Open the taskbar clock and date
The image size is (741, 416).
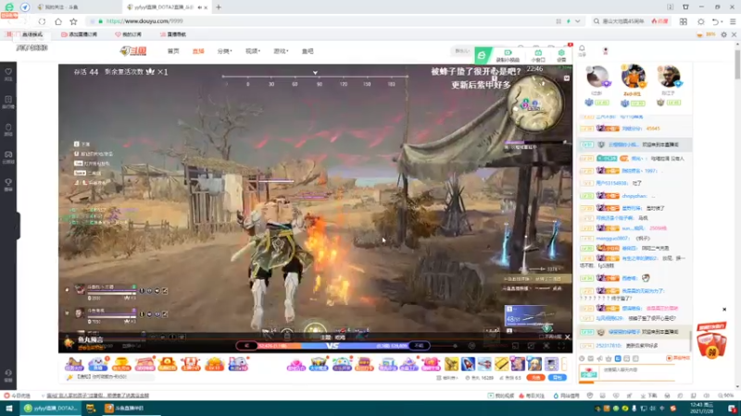pos(702,409)
